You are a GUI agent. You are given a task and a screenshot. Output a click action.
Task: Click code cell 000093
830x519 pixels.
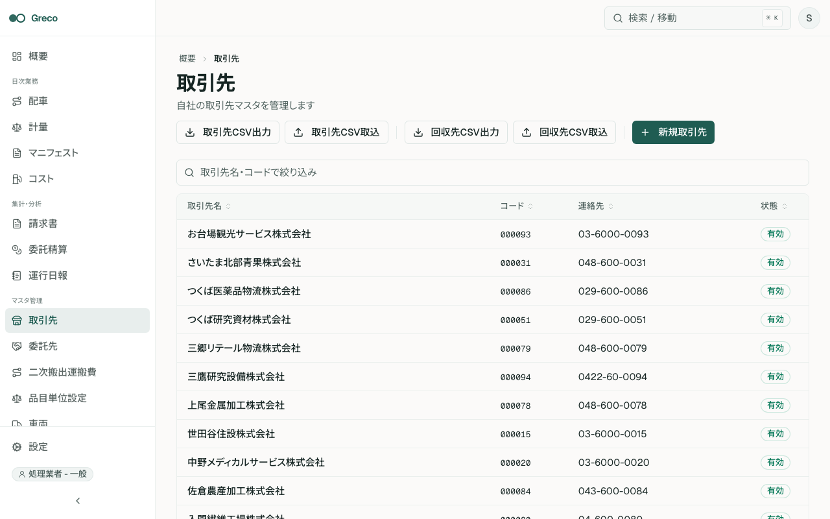tap(516, 235)
